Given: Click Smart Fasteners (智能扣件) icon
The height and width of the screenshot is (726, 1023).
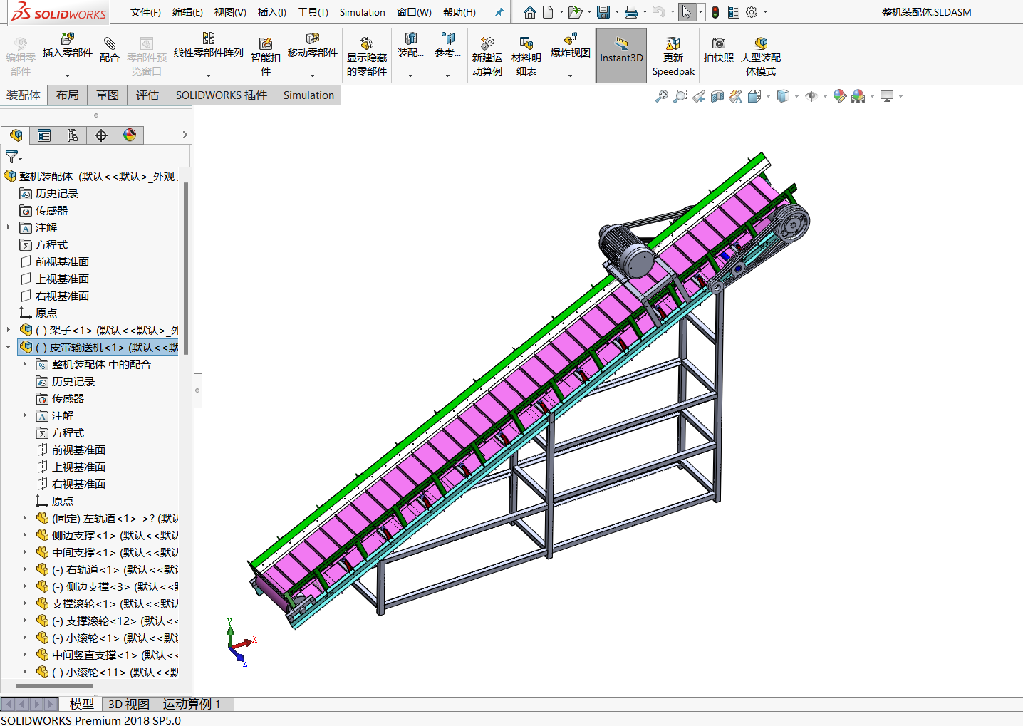Looking at the screenshot, I should coord(266,43).
